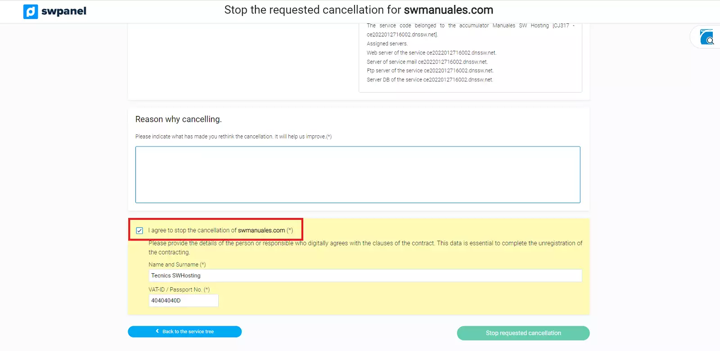Click the "VAT-ID / Passport No. (*)" label
The width and height of the screenshot is (720, 351).
click(179, 290)
